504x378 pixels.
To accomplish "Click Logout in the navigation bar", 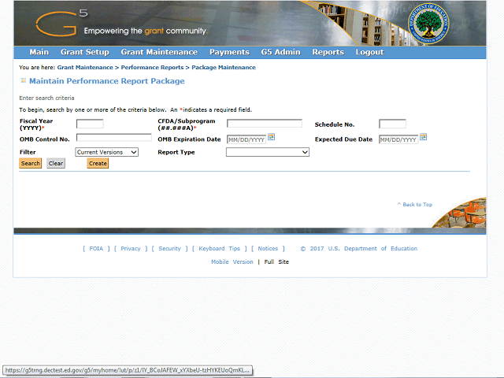I will (369, 52).
